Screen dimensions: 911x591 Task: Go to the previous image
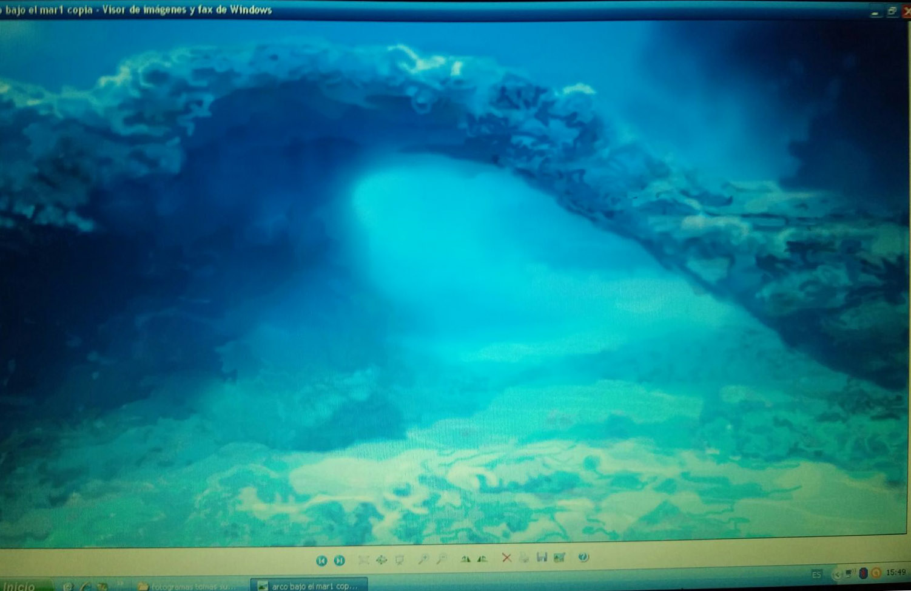click(x=321, y=561)
